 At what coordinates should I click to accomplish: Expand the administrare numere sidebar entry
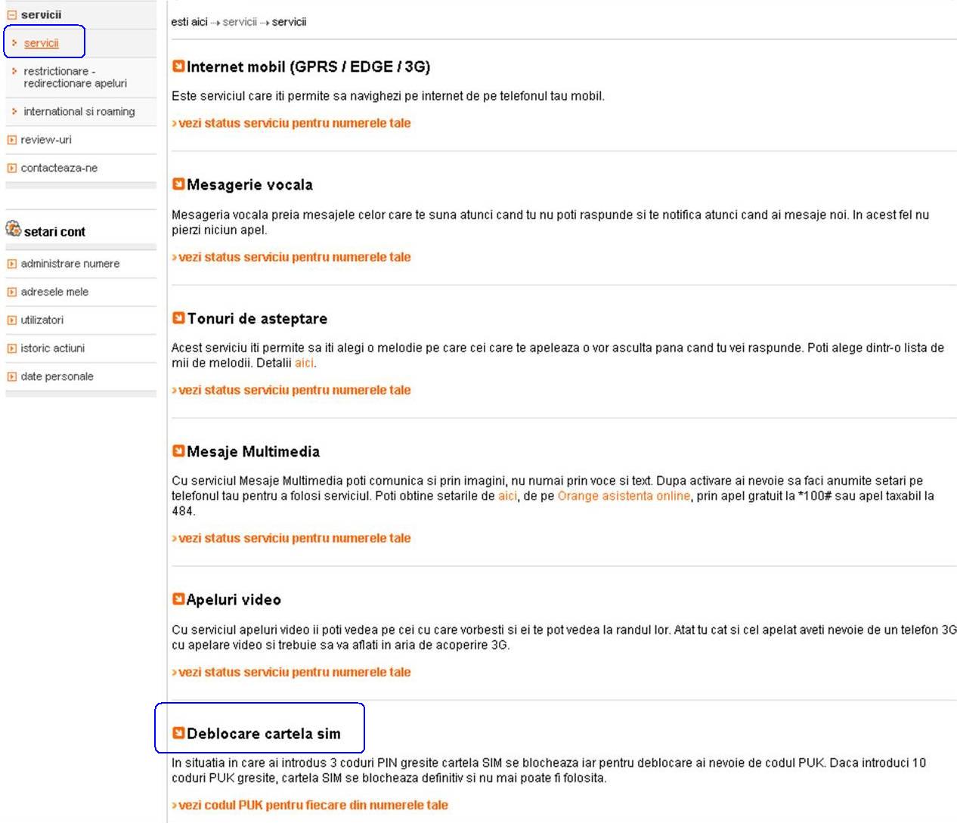click(x=11, y=264)
